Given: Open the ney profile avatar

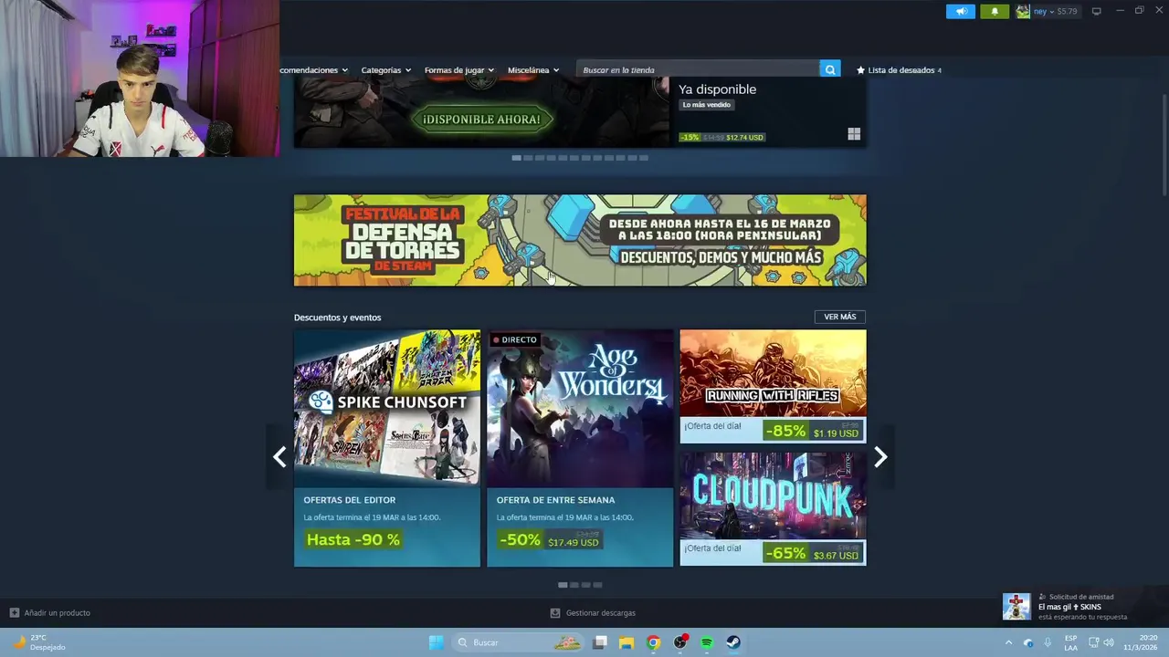Looking at the screenshot, I should click(x=1023, y=11).
